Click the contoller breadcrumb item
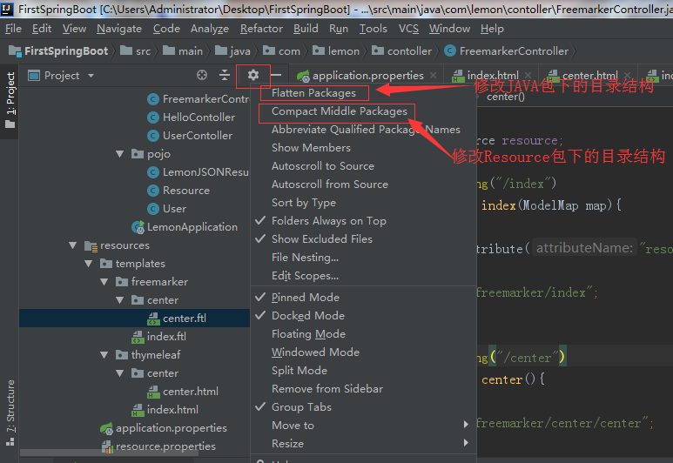 tap(401, 51)
